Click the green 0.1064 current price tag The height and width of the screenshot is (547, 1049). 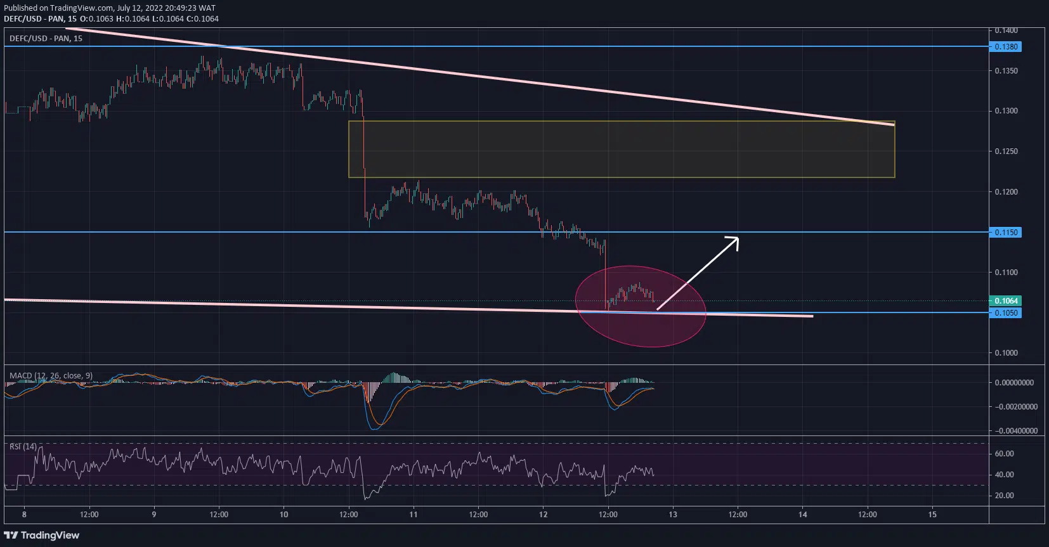(x=1006, y=301)
